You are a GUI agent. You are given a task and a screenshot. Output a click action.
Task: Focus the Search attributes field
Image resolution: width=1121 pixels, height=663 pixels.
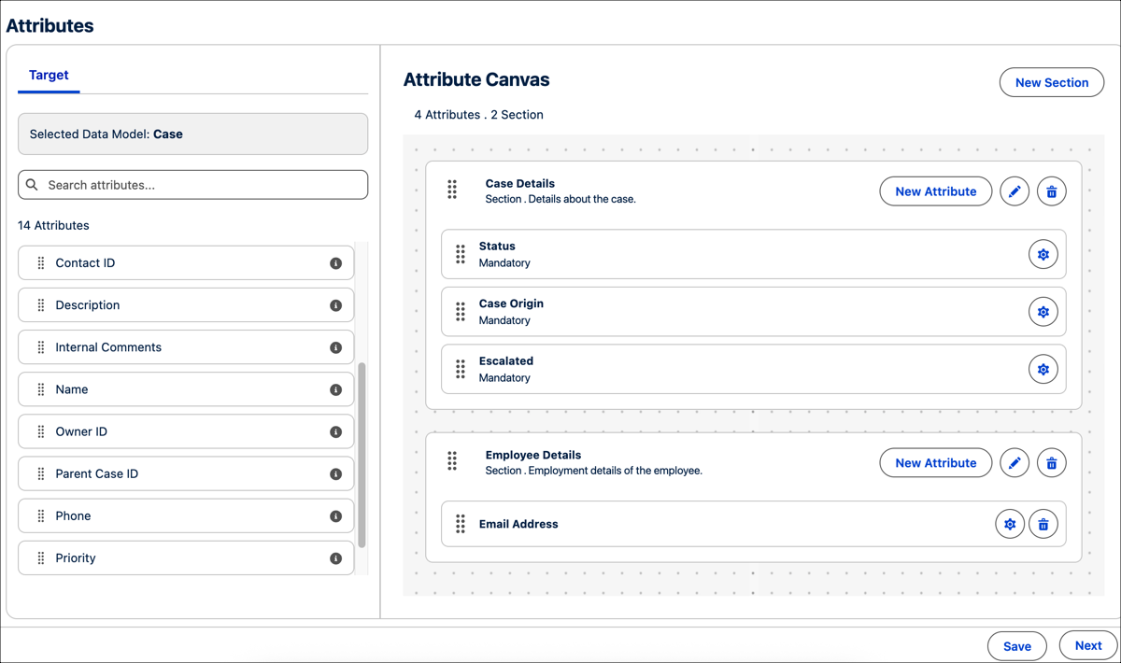pyautogui.click(x=193, y=185)
